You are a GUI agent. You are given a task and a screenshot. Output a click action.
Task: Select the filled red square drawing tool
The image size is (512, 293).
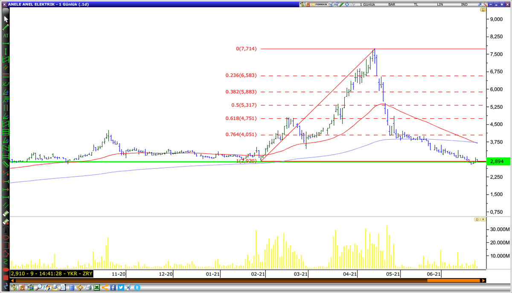6,277
